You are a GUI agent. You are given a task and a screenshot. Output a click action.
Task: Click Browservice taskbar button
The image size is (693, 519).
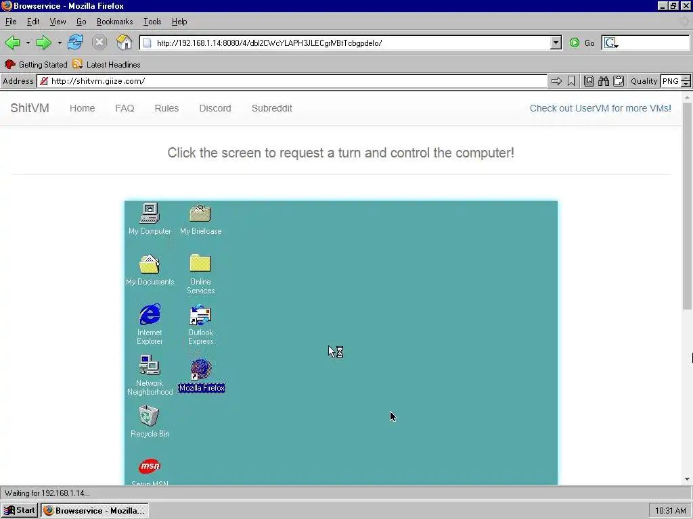pyautogui.click(x=95, y=511)
